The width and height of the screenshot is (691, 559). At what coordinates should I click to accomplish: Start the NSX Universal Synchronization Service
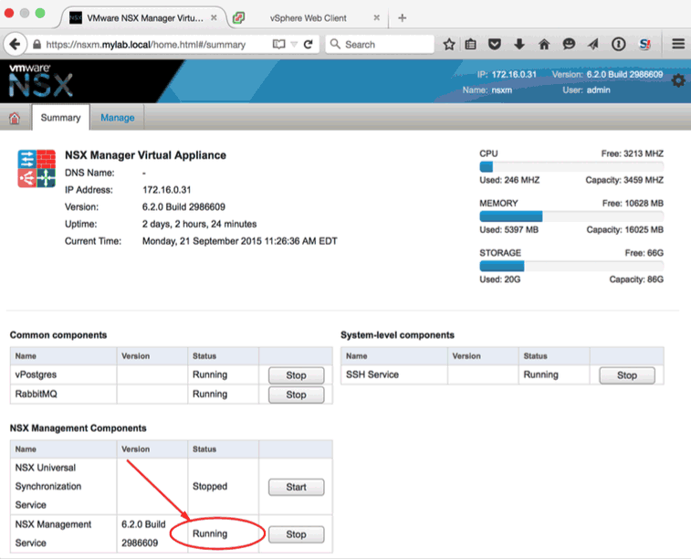pyautogui.click(x=296, y=487)
